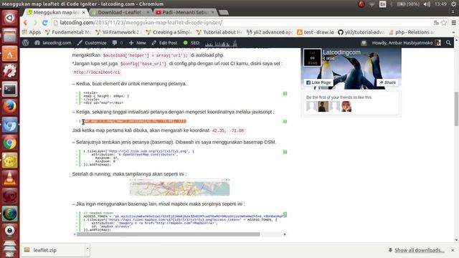Viewport: 459px width, 258px height.
Task: Close the downloads bar
Action: (x=453, y=250)
